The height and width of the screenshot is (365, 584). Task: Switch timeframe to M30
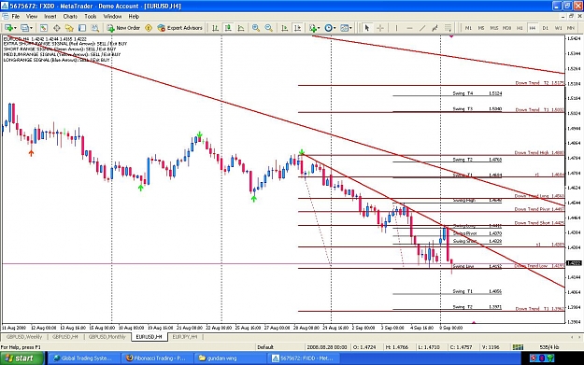(506, 28)
